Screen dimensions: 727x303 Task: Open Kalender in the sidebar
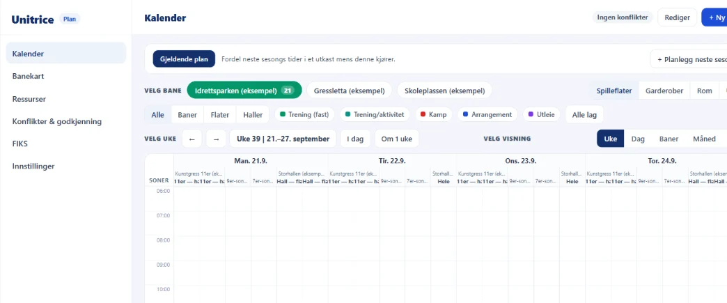point(66,54)
